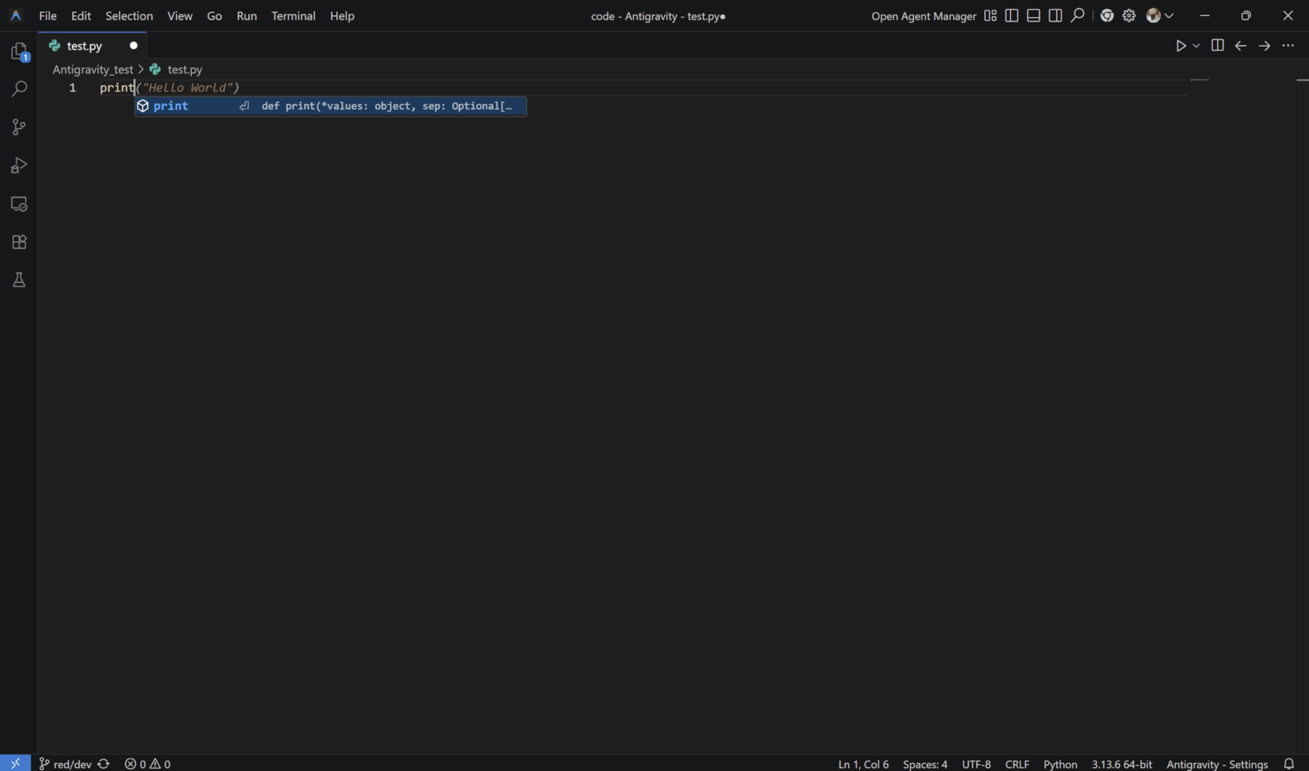Open the Search view in activity bar

click(x=19, y=89)
